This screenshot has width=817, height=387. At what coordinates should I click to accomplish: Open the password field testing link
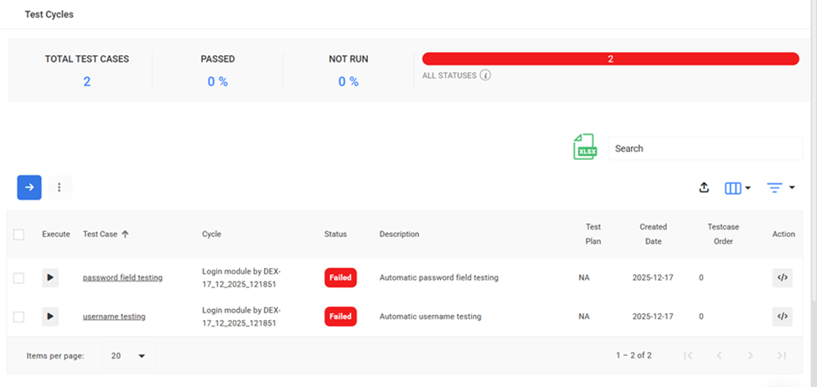tap(122, 277)
